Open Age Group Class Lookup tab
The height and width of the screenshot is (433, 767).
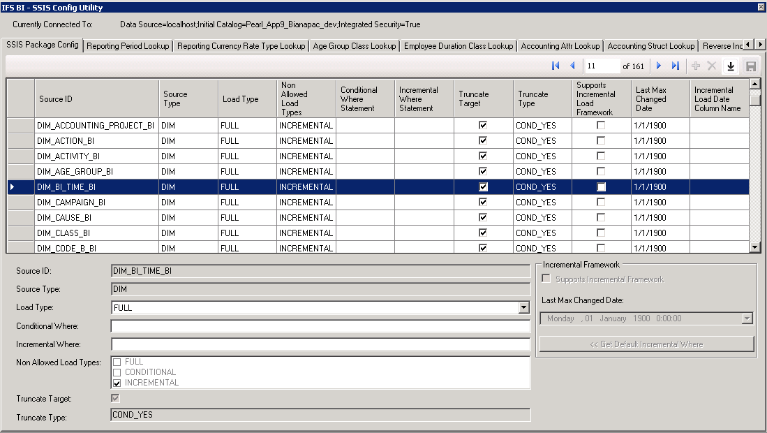(355, 46)
